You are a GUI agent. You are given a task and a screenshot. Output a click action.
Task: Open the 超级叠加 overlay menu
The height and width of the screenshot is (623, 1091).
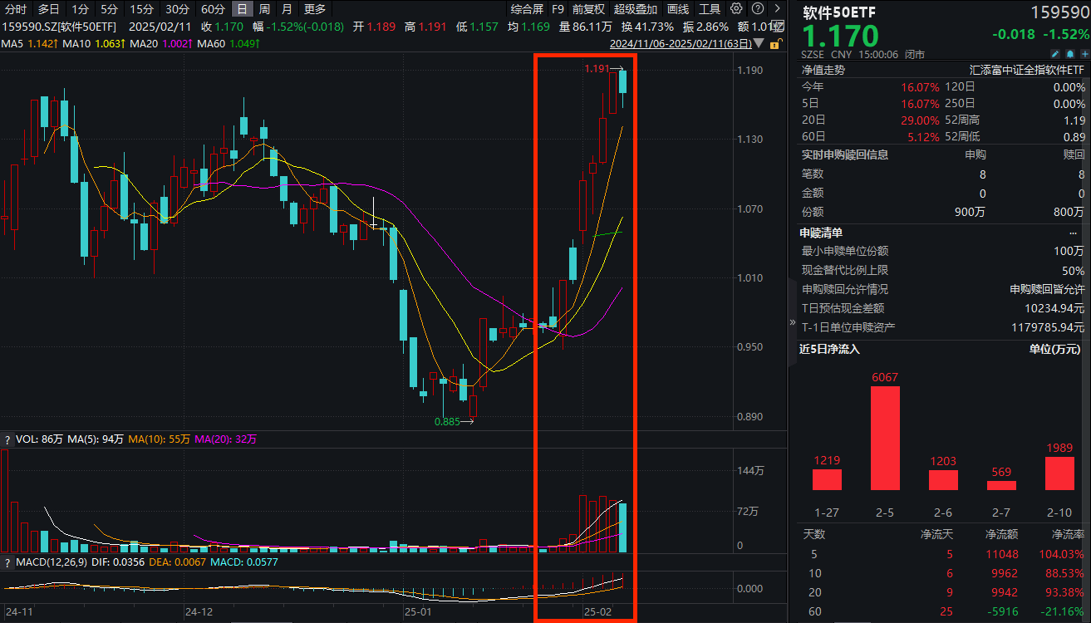tap(636, 9)
